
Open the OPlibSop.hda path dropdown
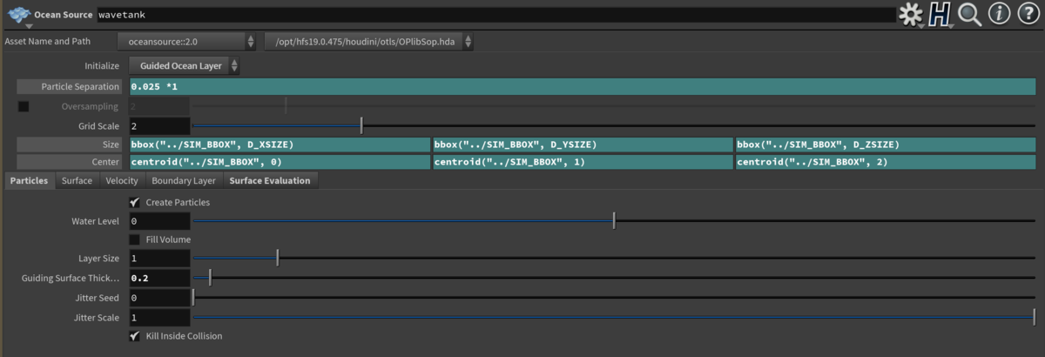(370, 42)
